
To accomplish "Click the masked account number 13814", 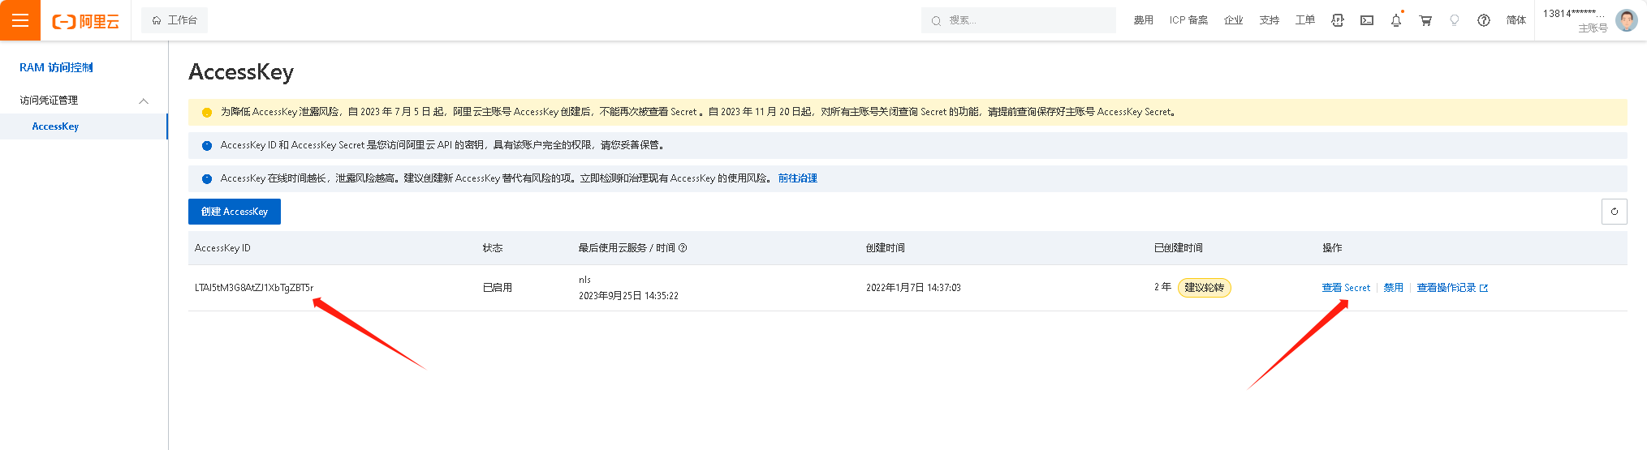I will click(1574, 13).
